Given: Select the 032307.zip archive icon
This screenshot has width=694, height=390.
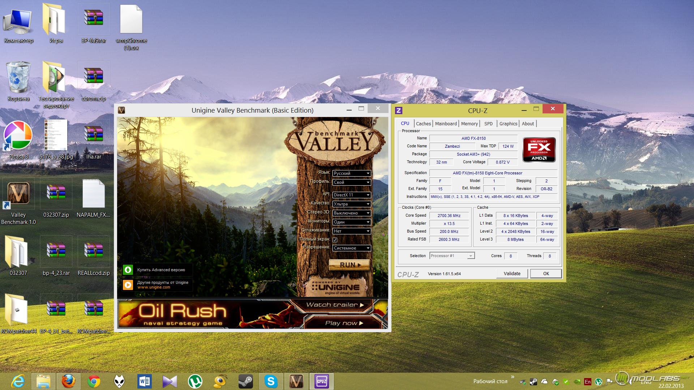Looking at the screenshot, I should [x=56, y=198].
